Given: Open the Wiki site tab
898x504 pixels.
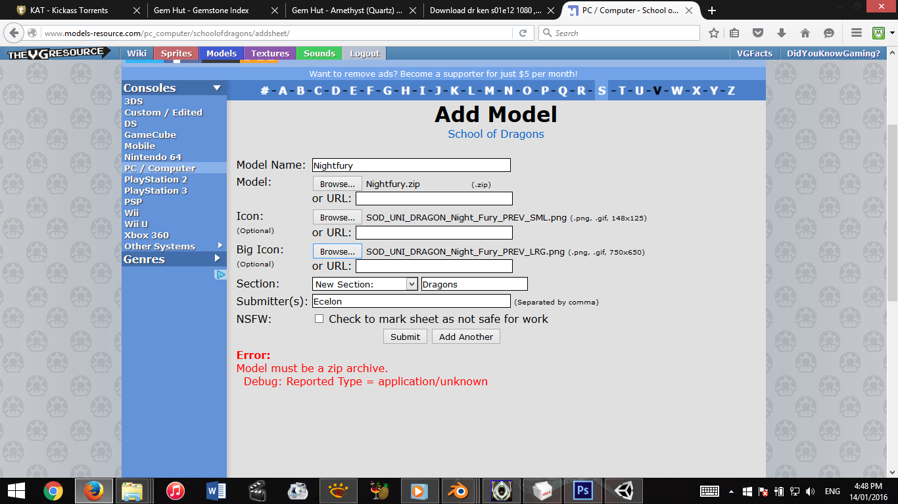Looking at the screenshot, I should [137, 54].
